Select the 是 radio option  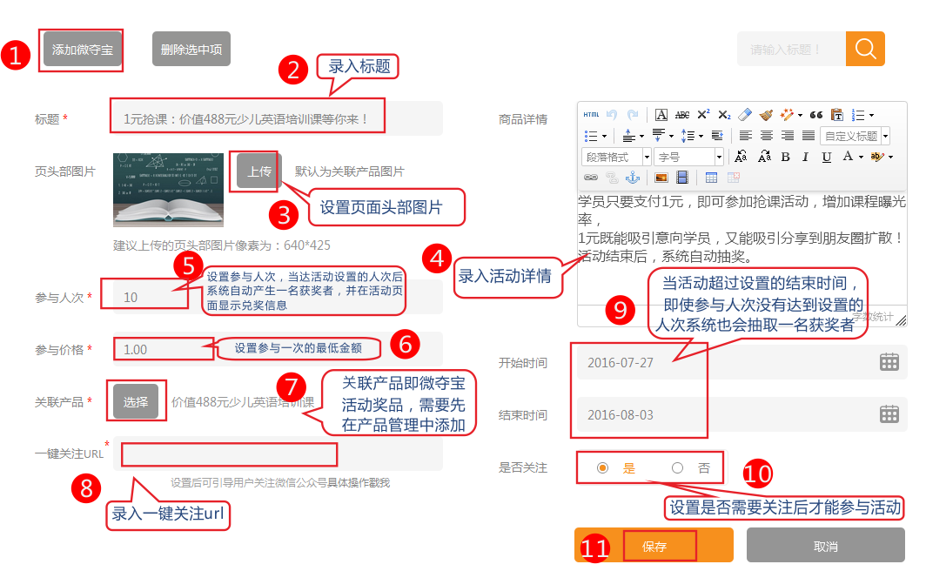point(602,468)
